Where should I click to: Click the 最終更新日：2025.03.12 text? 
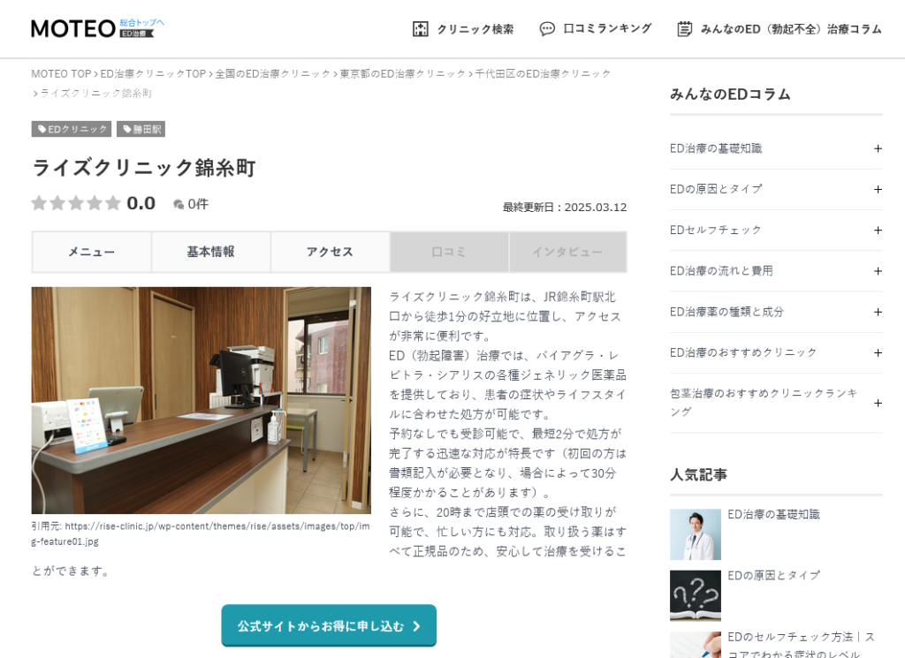click(x=565, y=207)
